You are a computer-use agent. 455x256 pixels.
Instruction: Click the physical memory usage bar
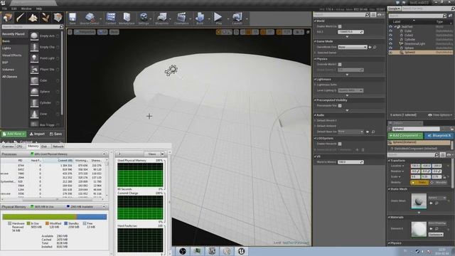(x=55, y=217)
